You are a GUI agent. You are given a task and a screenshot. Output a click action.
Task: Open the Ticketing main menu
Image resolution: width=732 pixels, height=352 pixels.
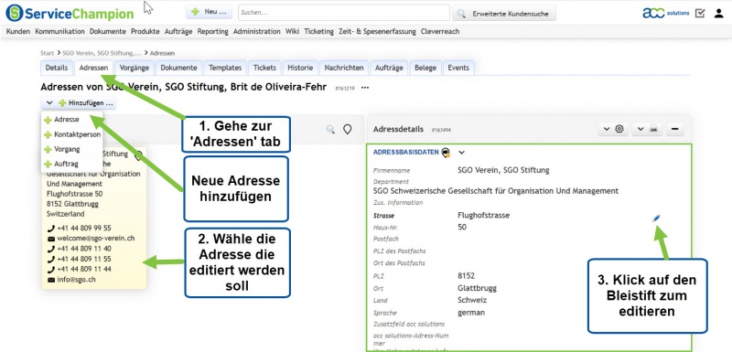pyautogui.click(x=318, y=32)
